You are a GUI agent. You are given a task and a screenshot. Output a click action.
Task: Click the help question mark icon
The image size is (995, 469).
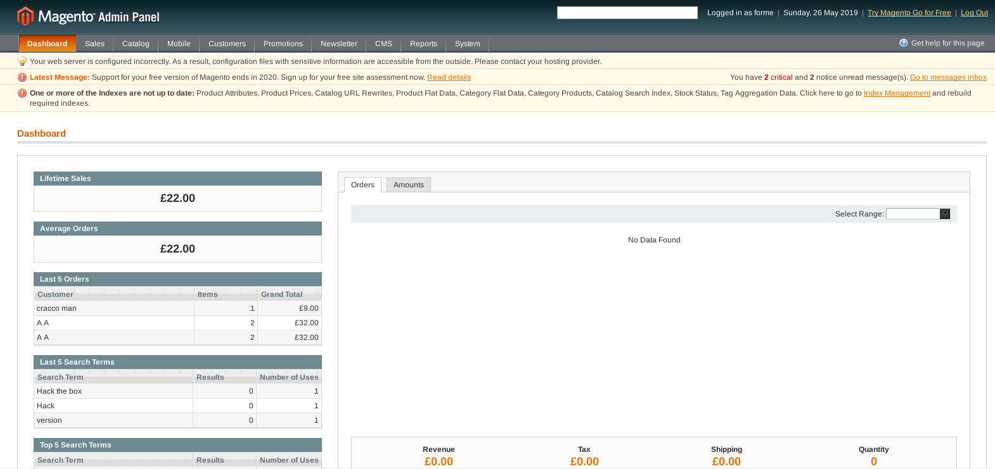click(x=903, y=43)
